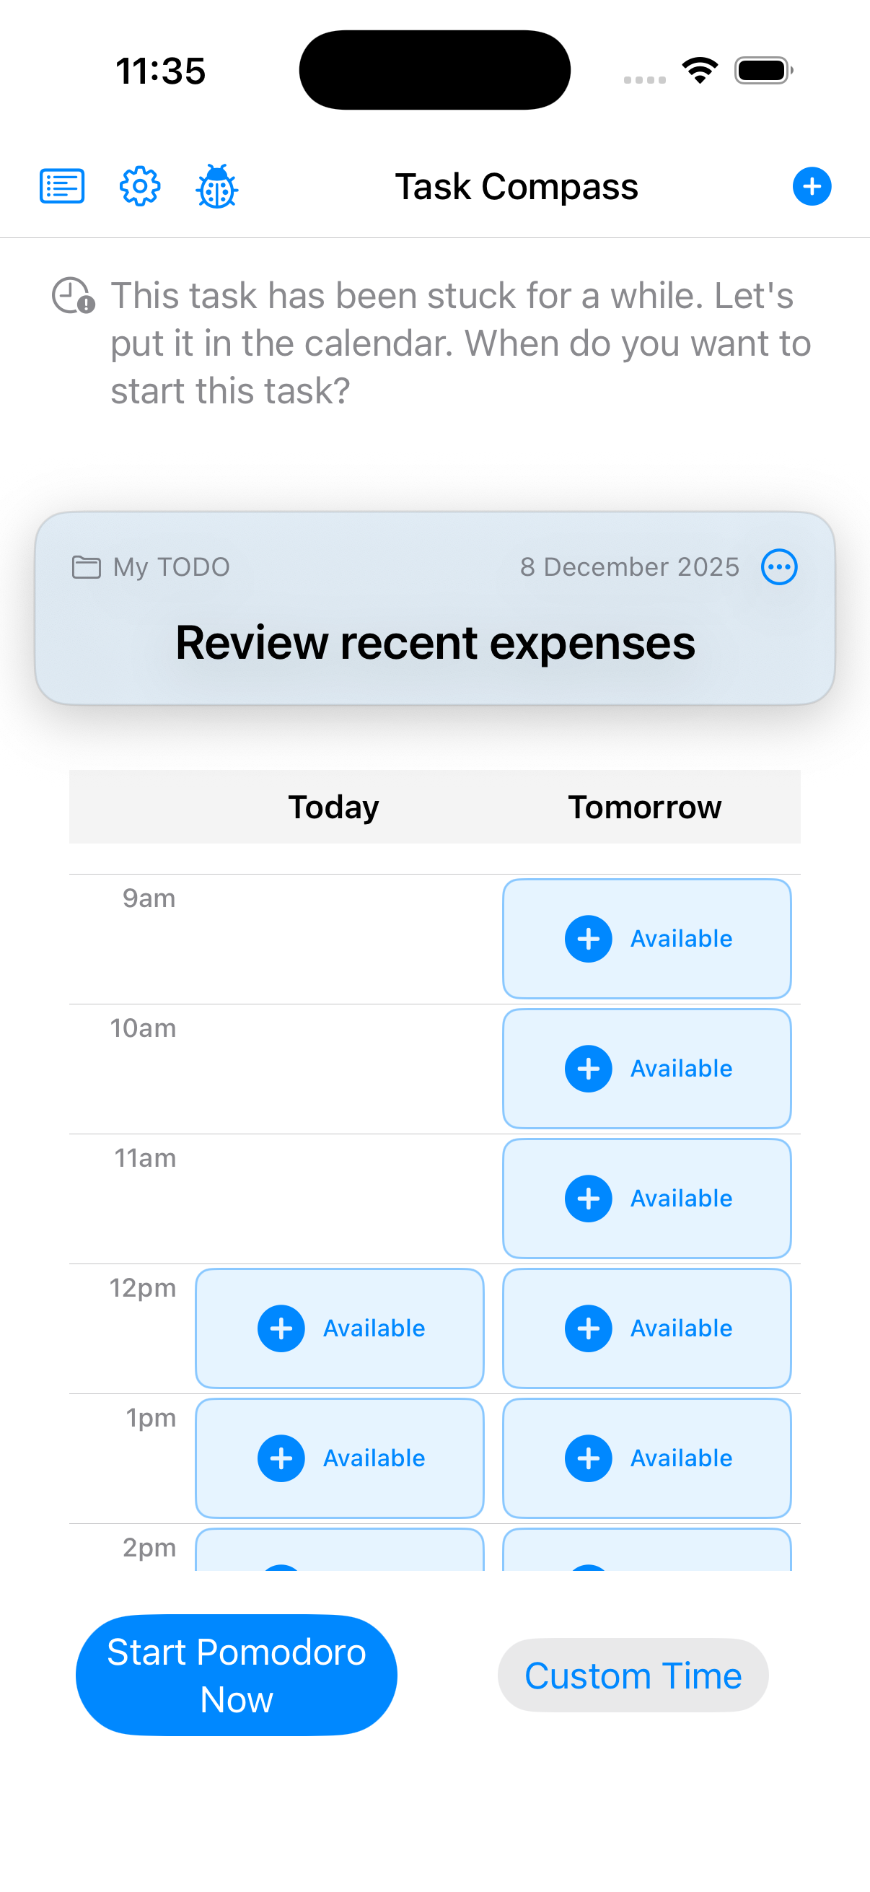The image size is (870, 1892).
Task: Select Tomorrow 10am available slot
Action: tap(646, 1069)
